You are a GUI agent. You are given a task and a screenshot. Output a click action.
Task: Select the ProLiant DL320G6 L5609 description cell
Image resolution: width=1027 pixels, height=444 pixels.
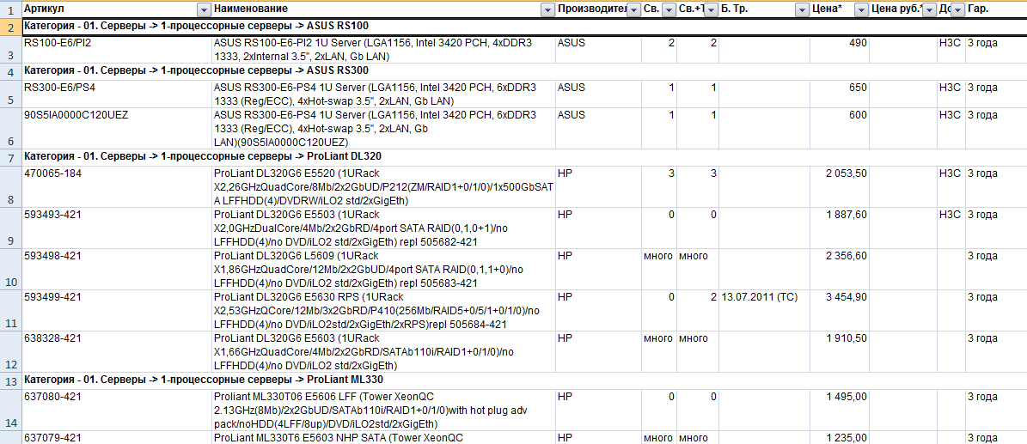point(384,269)
